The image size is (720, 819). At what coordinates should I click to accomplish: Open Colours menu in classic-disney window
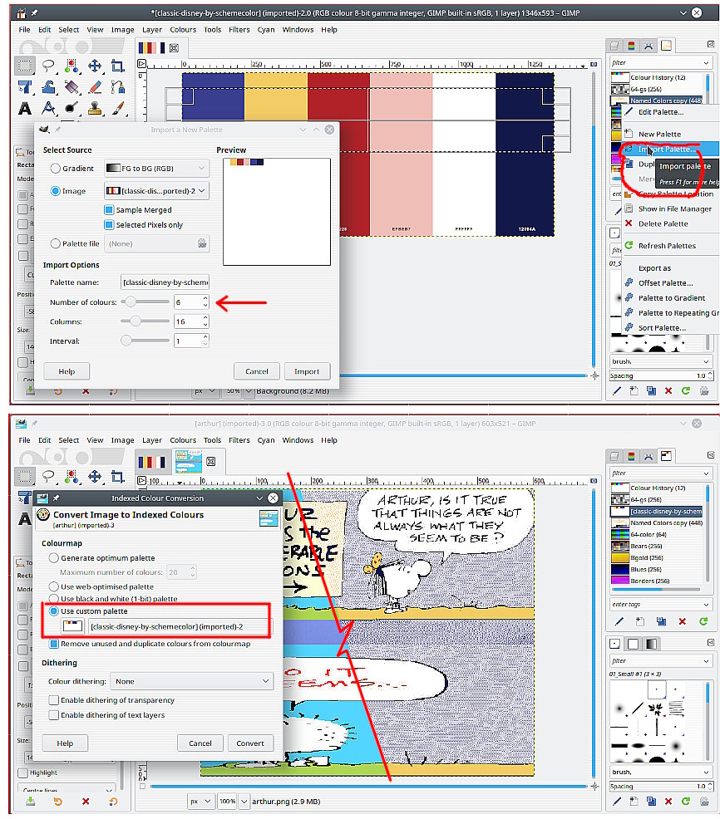[183, 30]
